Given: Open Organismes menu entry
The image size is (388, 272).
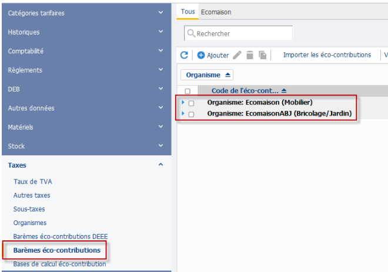Looking at the screenshot, I should [30, 223].
